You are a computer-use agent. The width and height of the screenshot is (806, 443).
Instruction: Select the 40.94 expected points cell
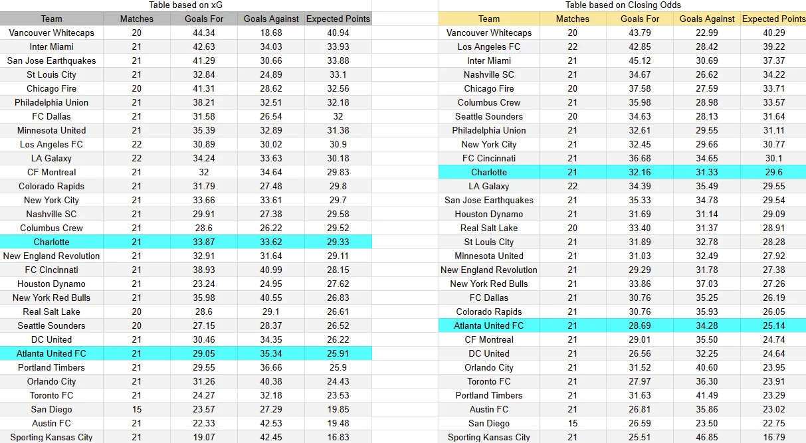pyautogui.click(x=338, y=33)
